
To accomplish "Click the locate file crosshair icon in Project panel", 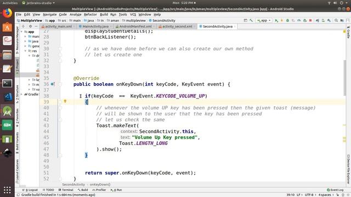I will pos(23,26).
